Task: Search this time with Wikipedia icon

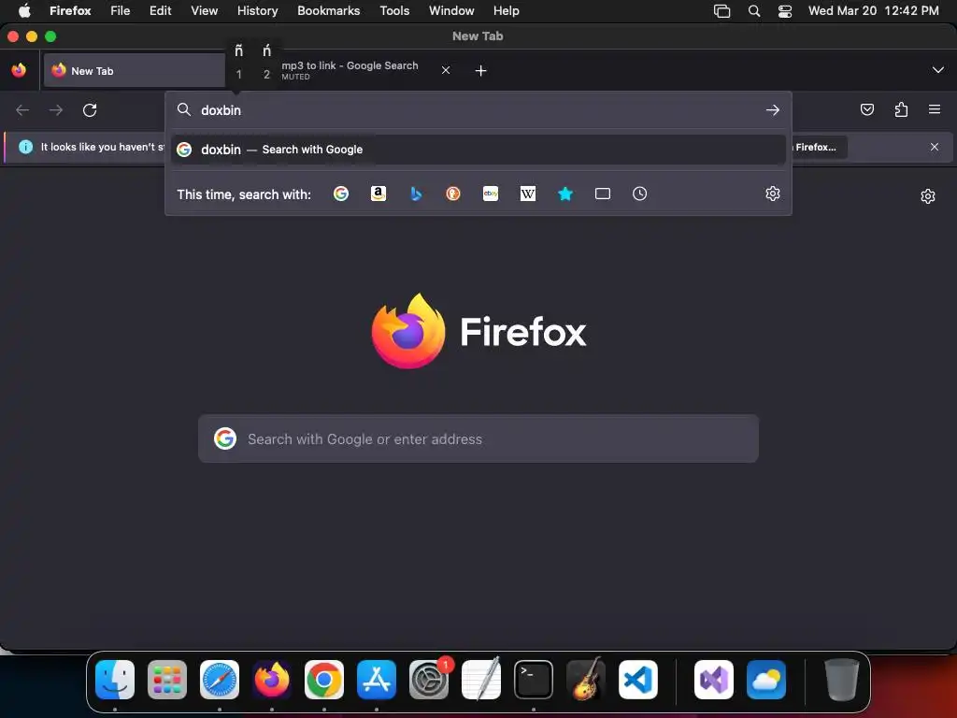Action: pyautogui.click(x=528, y=194)
